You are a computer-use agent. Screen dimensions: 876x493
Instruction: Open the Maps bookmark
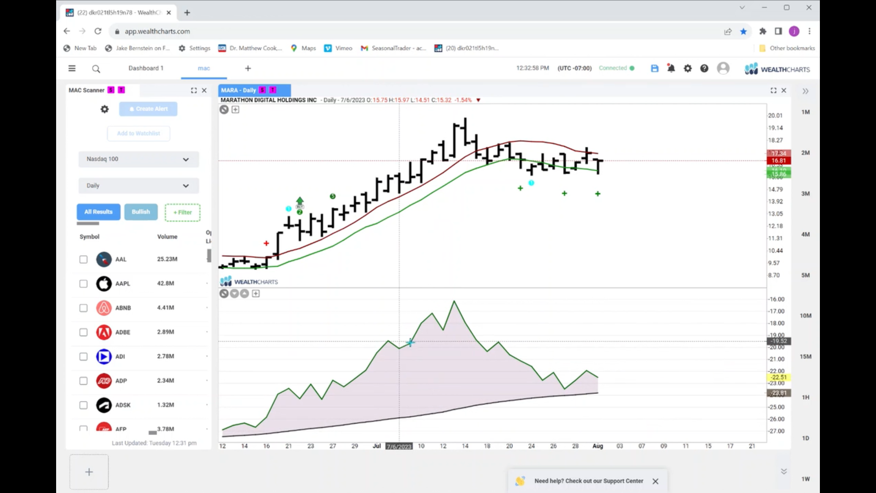(x=303, y=48)
